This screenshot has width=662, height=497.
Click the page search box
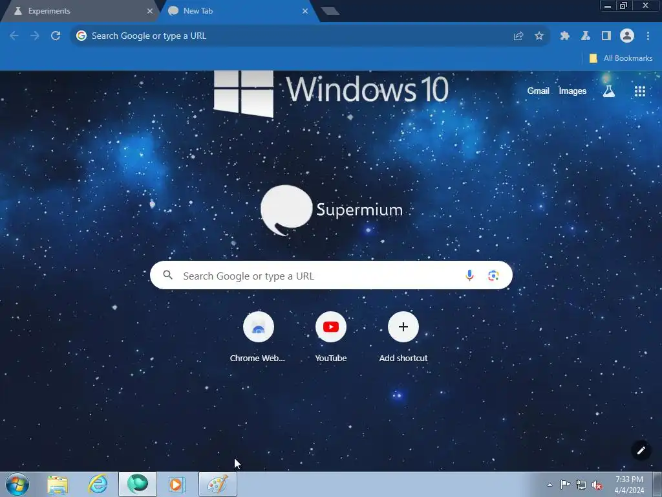tap(331, 275)
